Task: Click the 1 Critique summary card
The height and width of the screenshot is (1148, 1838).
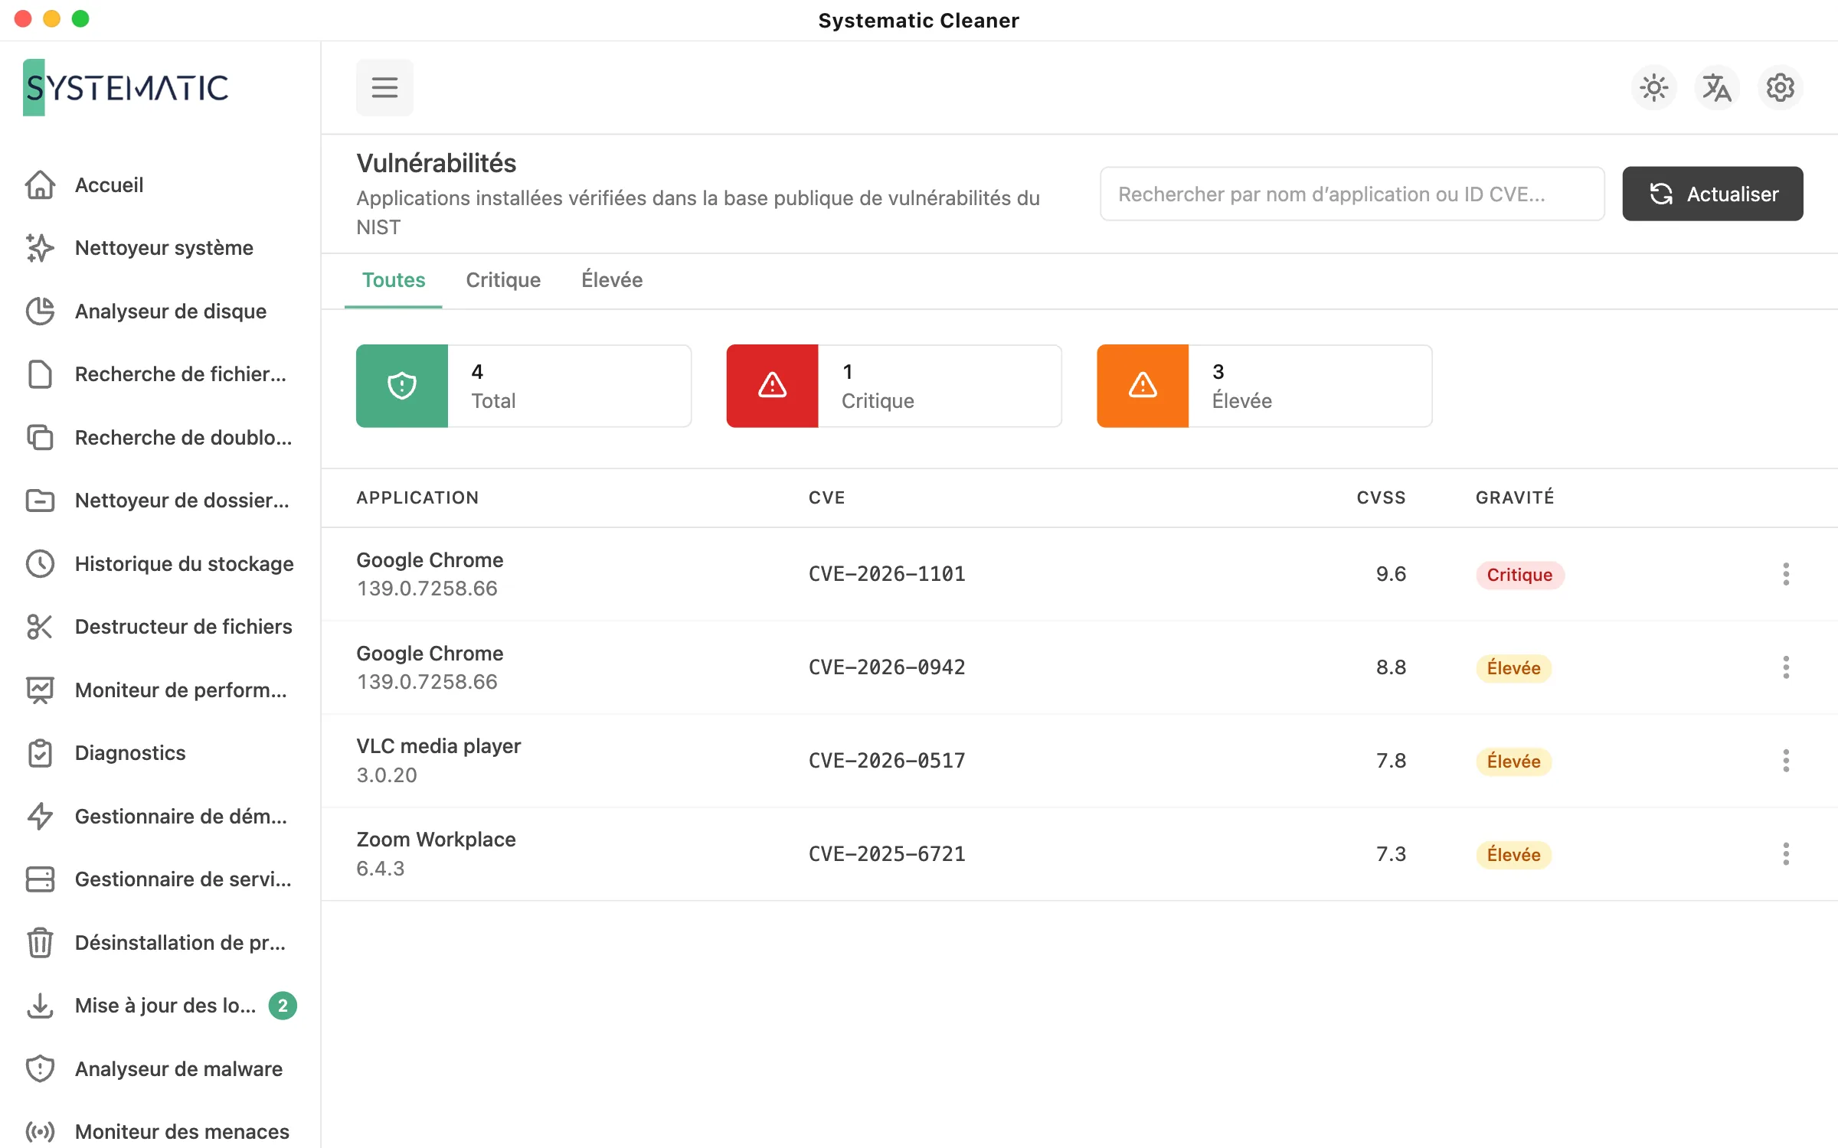Action: click(894, 386)
